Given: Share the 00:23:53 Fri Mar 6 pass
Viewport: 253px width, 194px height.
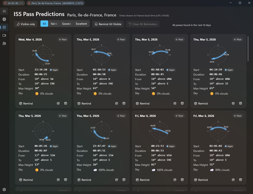Looking at the screenshot, I should click(175, 180).
